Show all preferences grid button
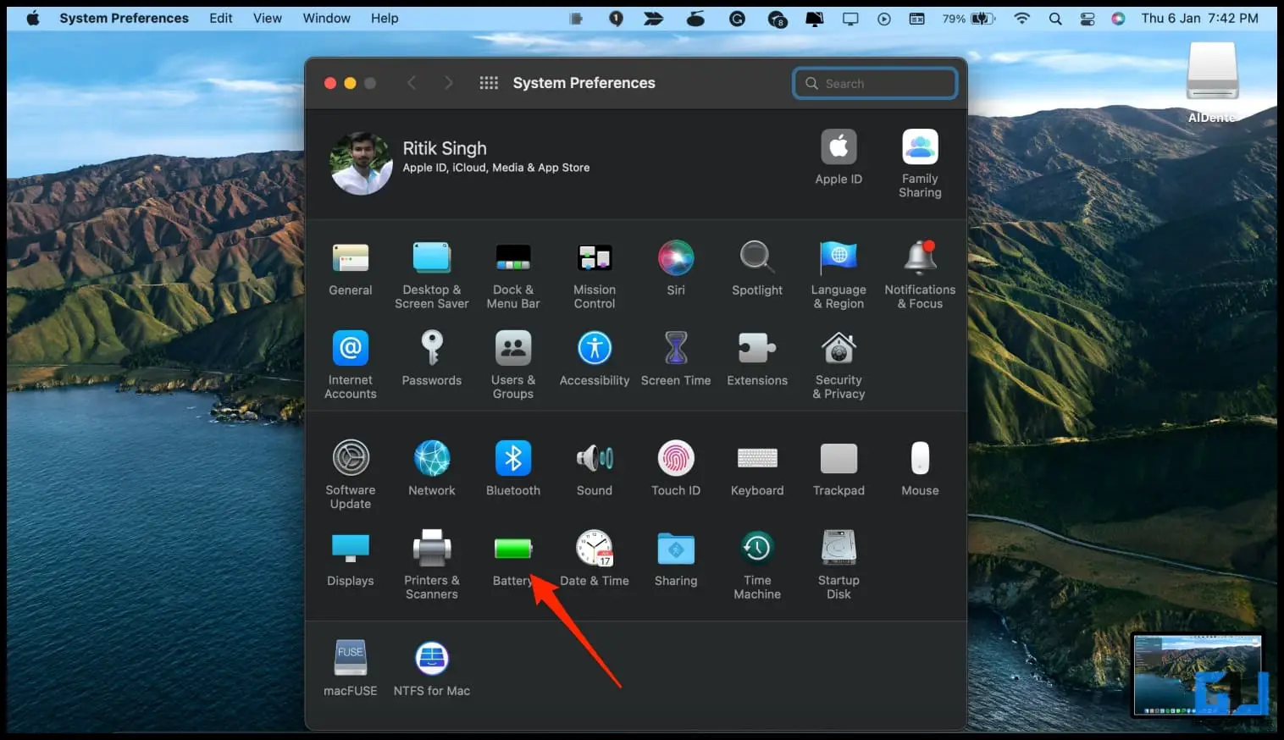1284x740 pixels. tap(489, 83)
